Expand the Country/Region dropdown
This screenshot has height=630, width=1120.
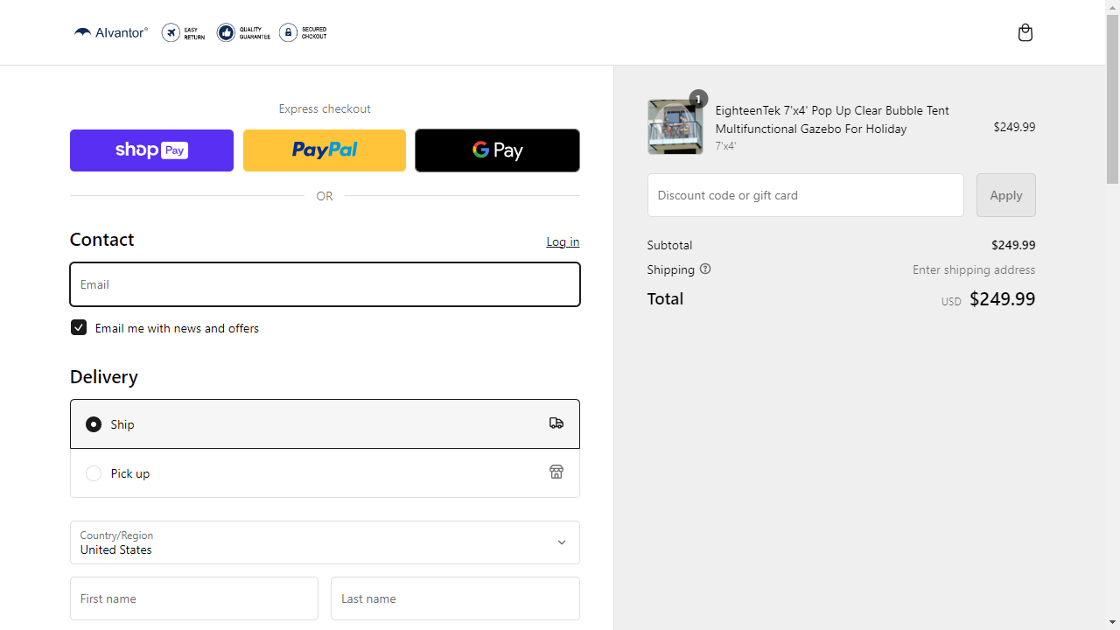click(x=325, y=542)
